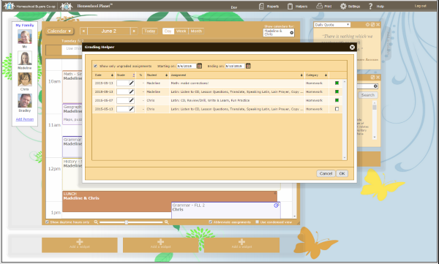
Task: Click Ending on date field
Action: 235,66
